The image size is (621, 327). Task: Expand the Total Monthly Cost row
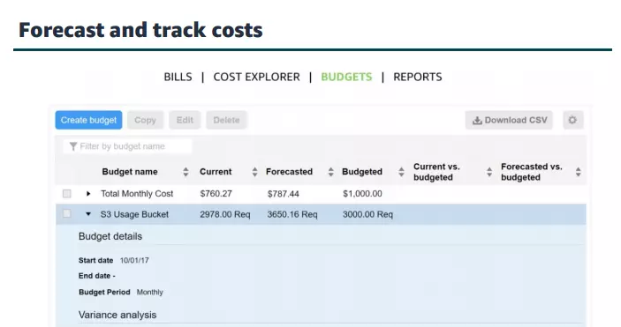tap(88, 194)
